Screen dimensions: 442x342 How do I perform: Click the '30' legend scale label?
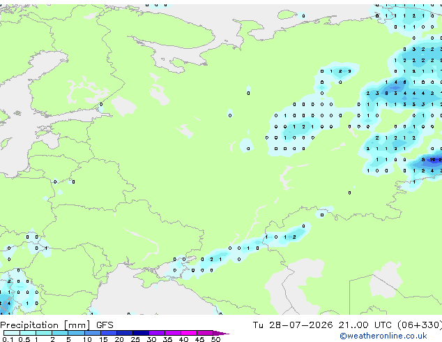[151, 339]
